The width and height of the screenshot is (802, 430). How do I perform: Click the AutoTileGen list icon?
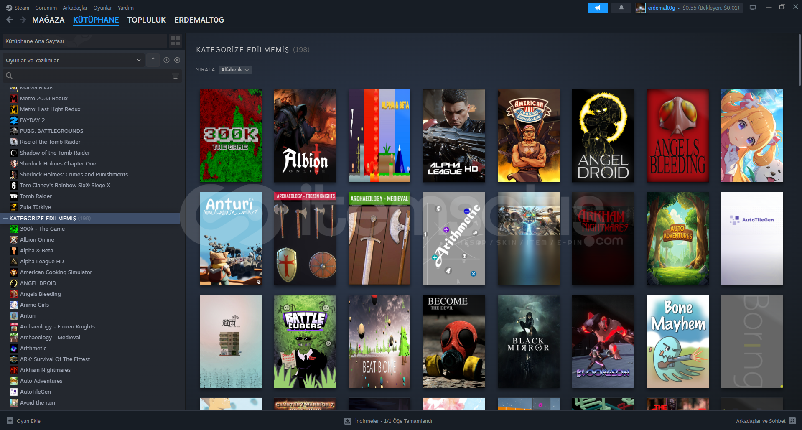(14, 392)
